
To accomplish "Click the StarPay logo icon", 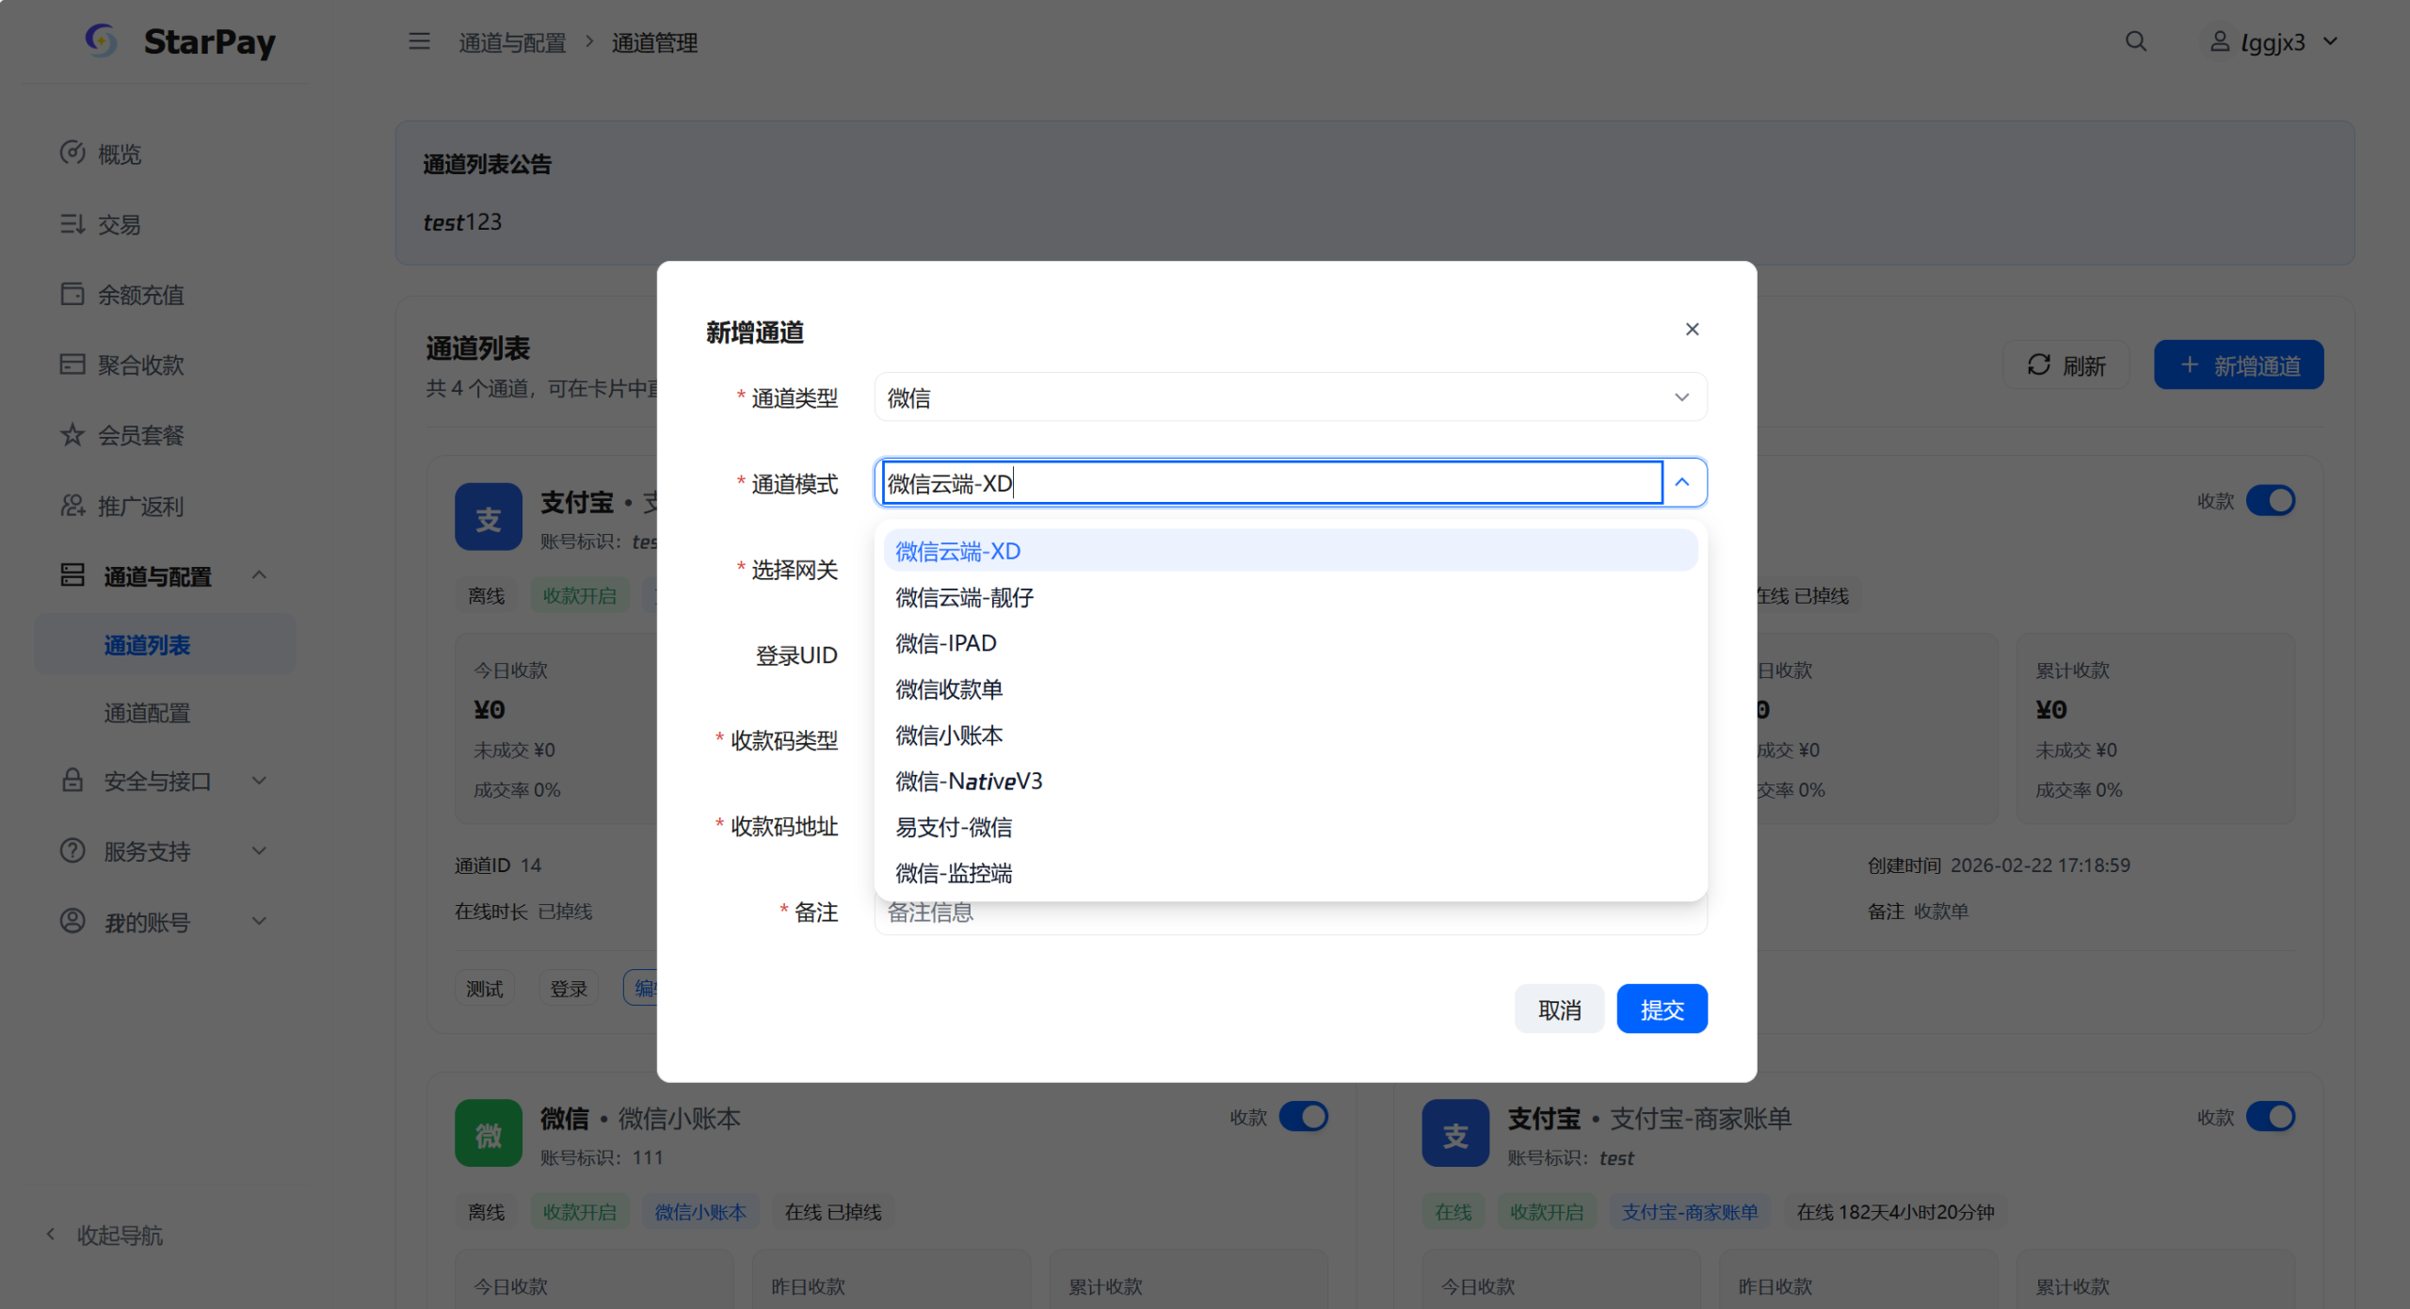I will pos(101,40).
